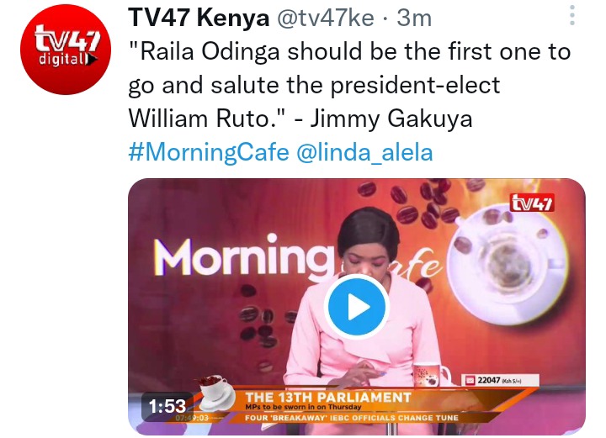Viewport: 606px width, 438px height.
Task: Click the Raila Odinga quote tweet text
Action: point(349,85)
